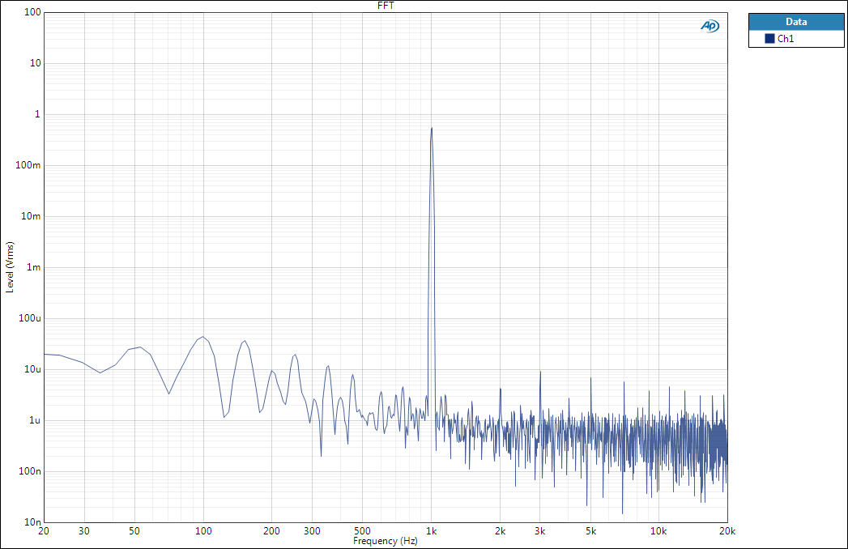Click the FFT graph title
Screen dimensions: 848x549
(386, 6)
